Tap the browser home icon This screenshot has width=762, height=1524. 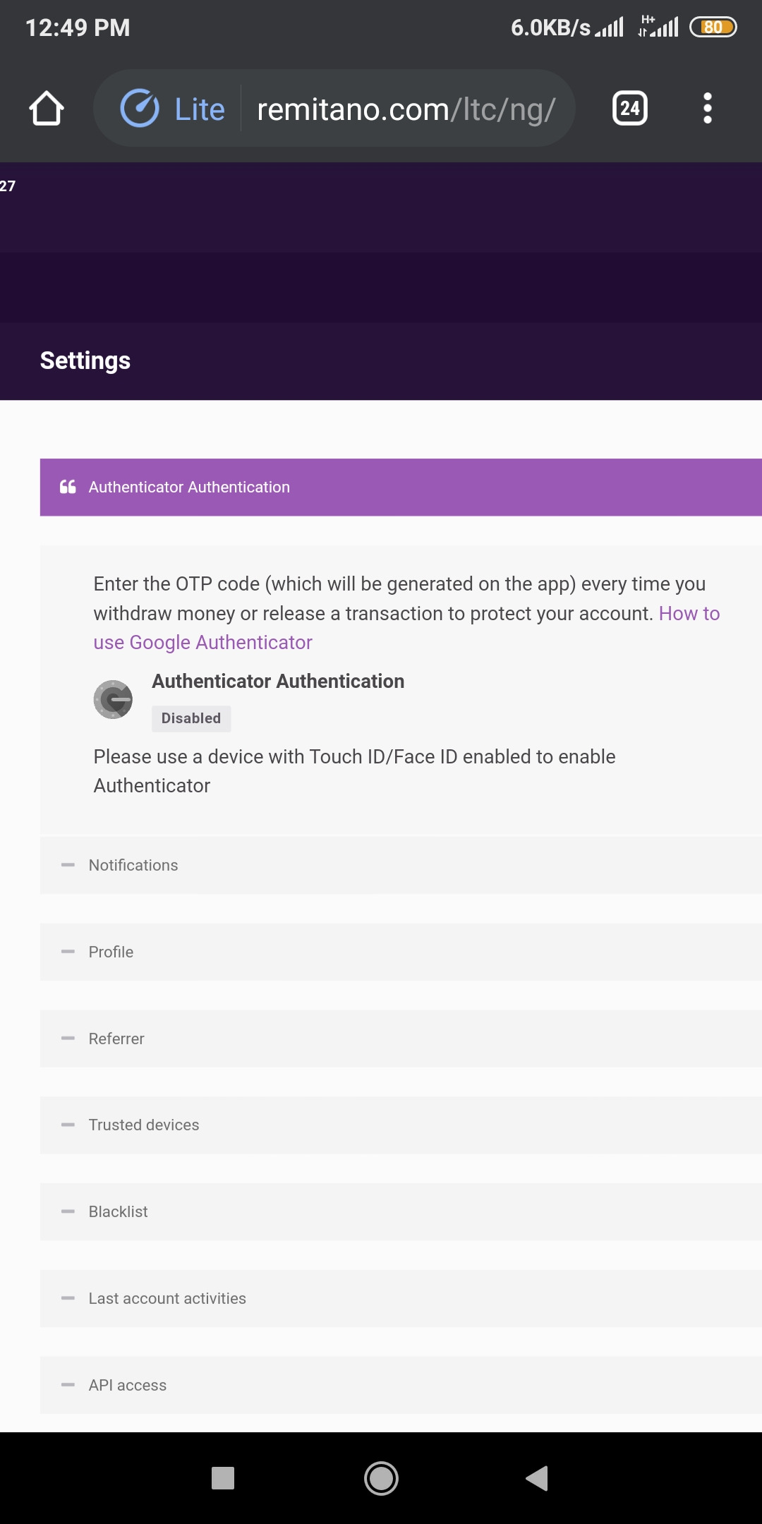[x=47, y=109]
